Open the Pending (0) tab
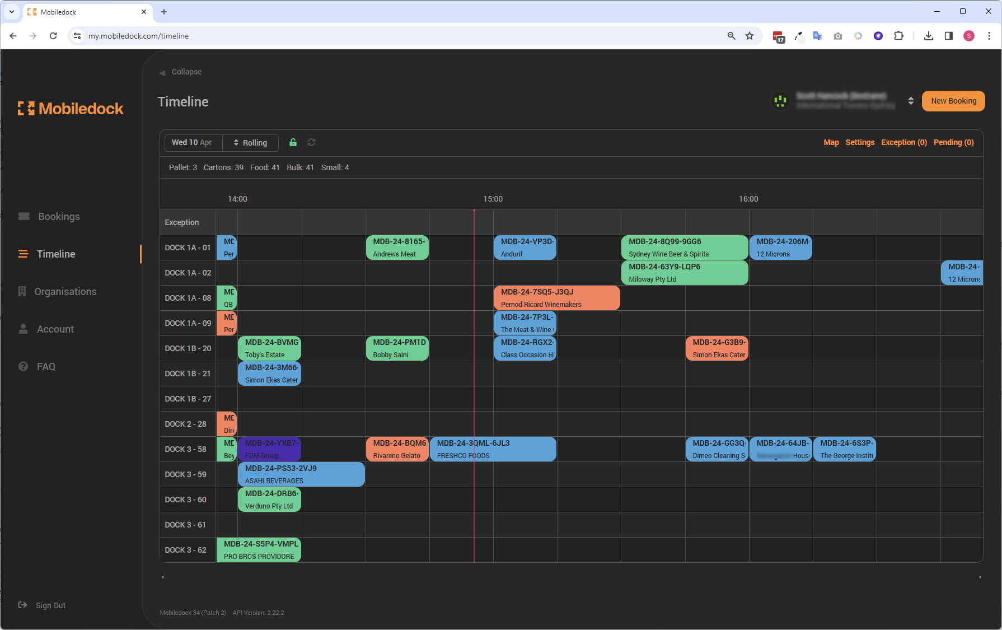Screen dimensions: 1002x630 (x=954, y=142)
